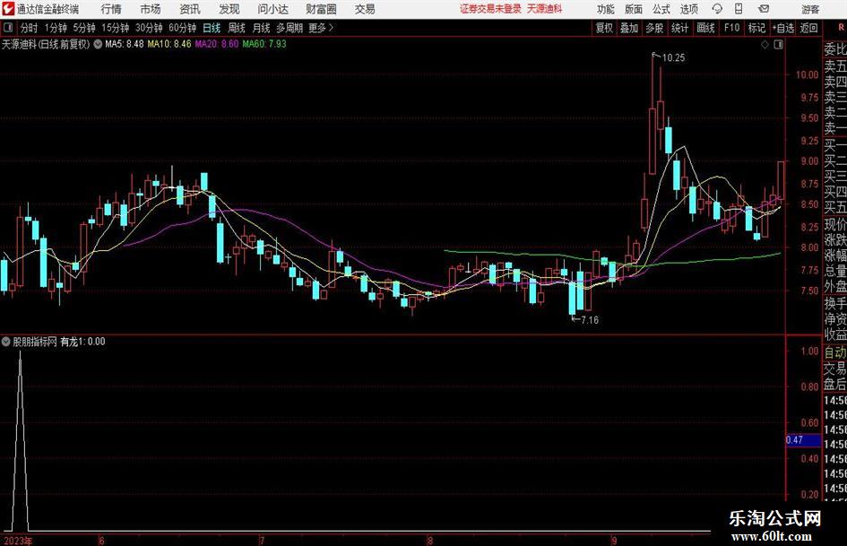Click the 画线 drawing tool button

(705, 28)
